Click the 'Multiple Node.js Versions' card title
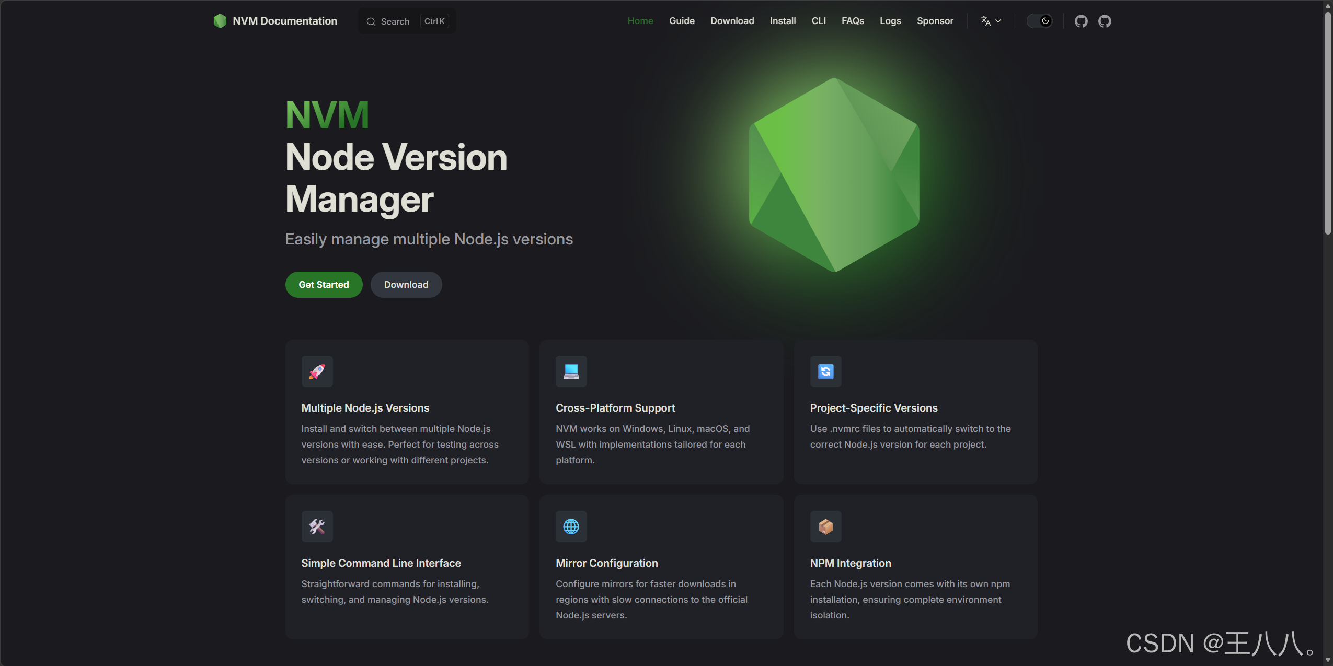 365,408
